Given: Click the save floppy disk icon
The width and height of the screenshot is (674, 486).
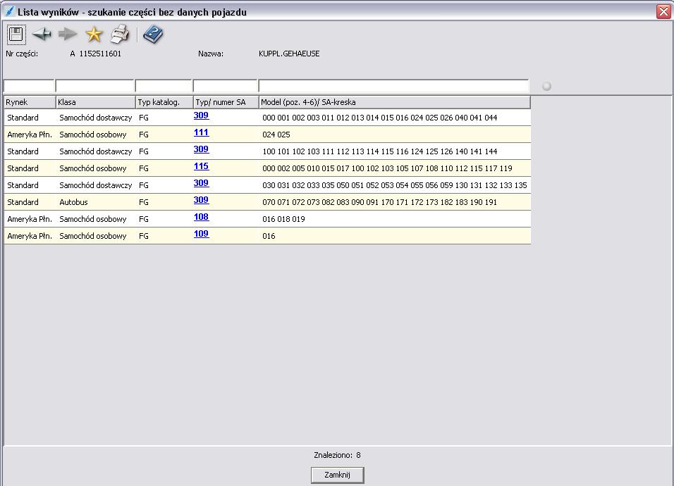Looking at the screenshot, I should [x=16, y=34].
